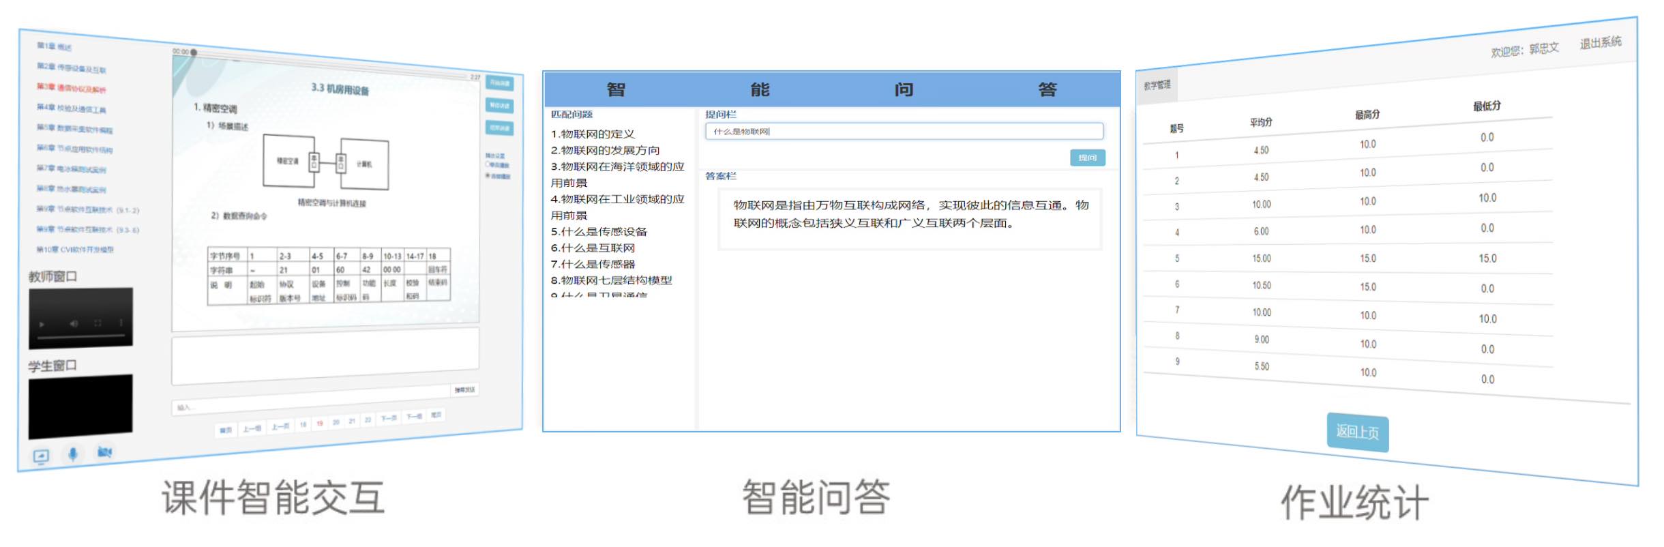The image size is (1664, 547).
Task: Open more options in teacher video
Action: pyautogui.click(x=121, y=323)
